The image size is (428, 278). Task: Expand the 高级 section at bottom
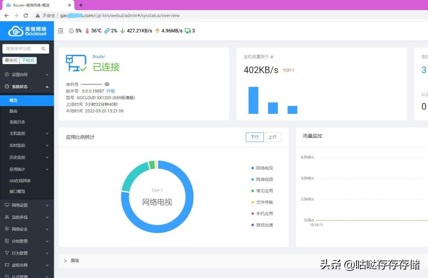(x=75, y=260)
